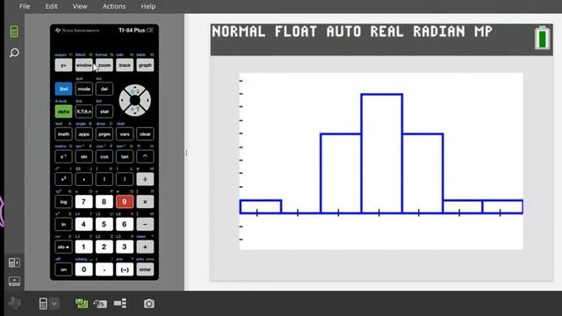Click the negative (–) key

pos(125,269)
